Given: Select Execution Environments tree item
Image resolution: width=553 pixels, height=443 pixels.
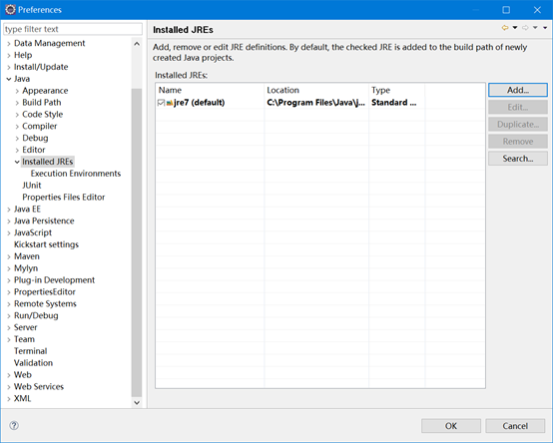Looking at the screenshot, I should (76, 174).
